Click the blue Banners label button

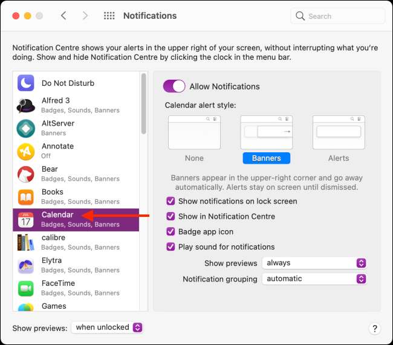pyautogui.click(x=267, y=158)
